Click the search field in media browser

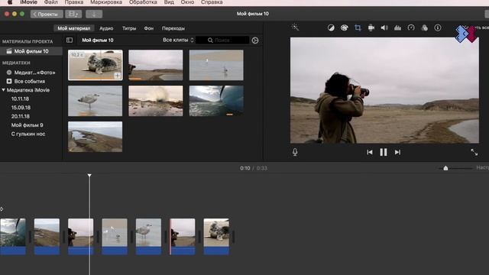pos(222,40)
